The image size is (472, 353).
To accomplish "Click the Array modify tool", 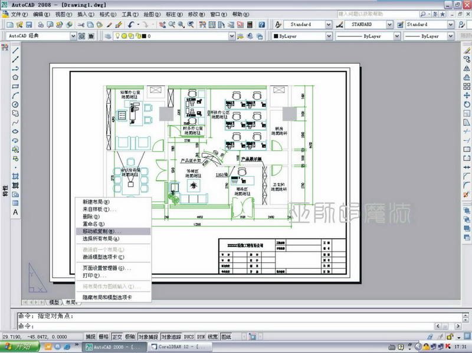I will [x=467, y=87].
